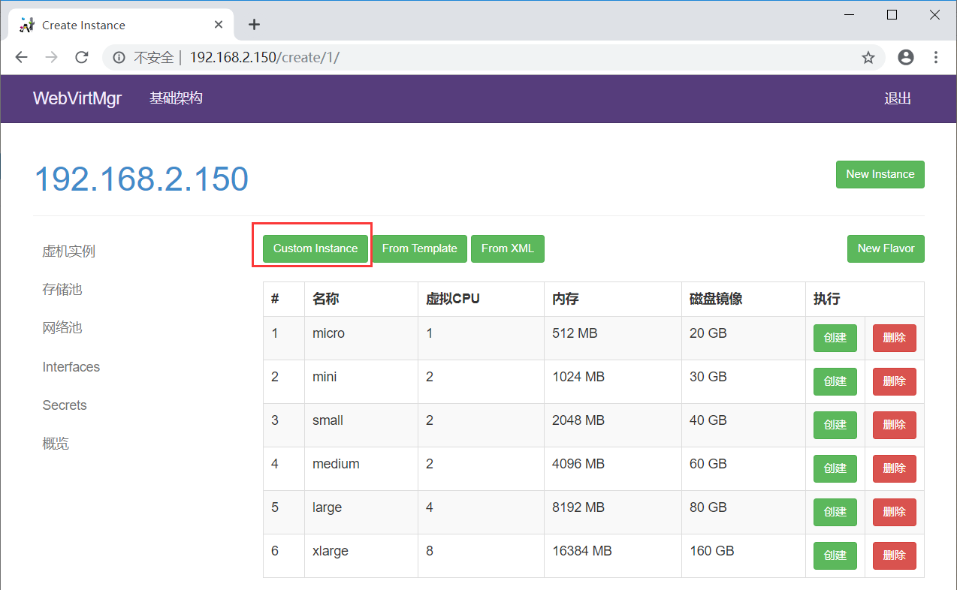Open the browser profile account icon
The width and height of the screenshot is (957, 590).
pos(906,57)
